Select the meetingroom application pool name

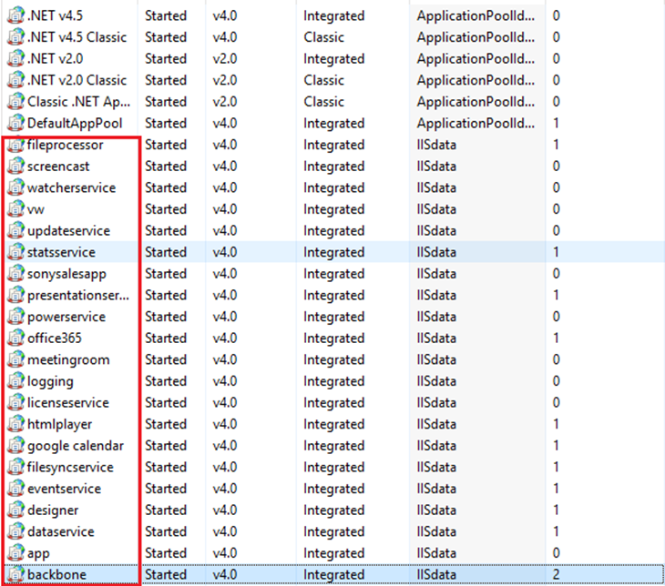(x=68, y=360)
